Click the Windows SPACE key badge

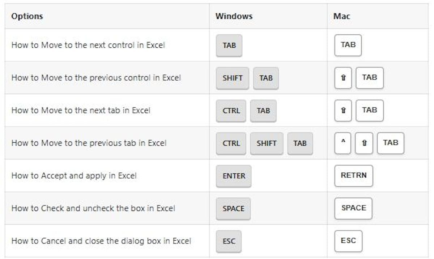click(233, 208)
